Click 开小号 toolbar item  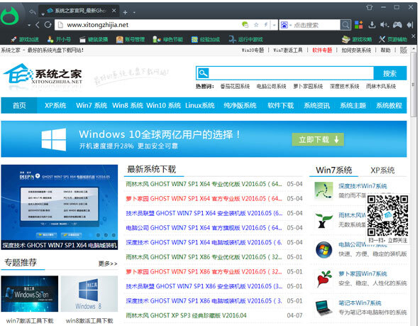[x=59, y=39]
